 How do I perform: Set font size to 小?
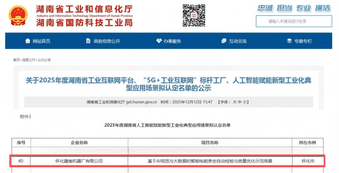244,102
